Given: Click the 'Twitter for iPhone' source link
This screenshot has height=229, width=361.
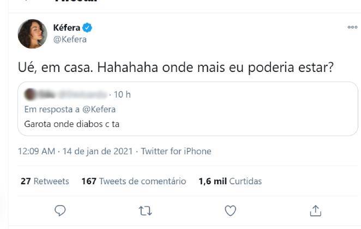Looking at the screenshot, I should point(176,151).
